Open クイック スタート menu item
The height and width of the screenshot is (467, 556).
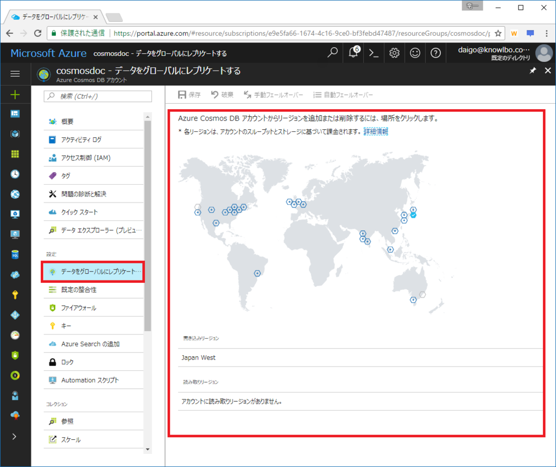pyautogui.click(x=93, y=212)
